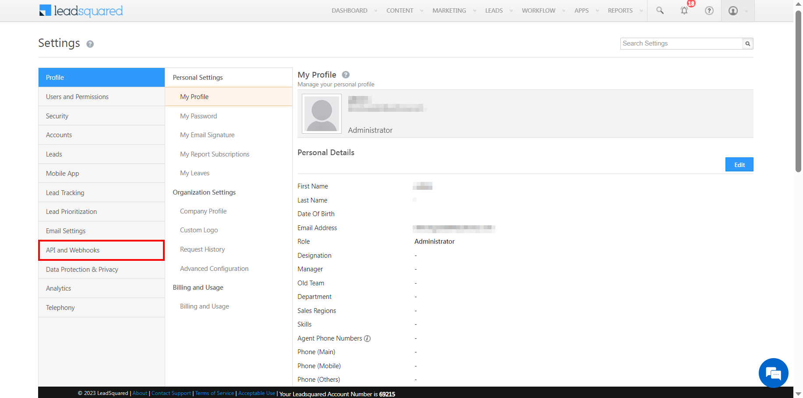
Task: Click the About footer link
Action: coord(140,393)
